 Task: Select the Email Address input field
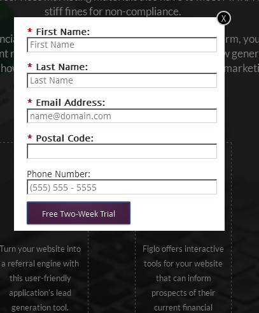pyautogui.click(x=122, y=116)
